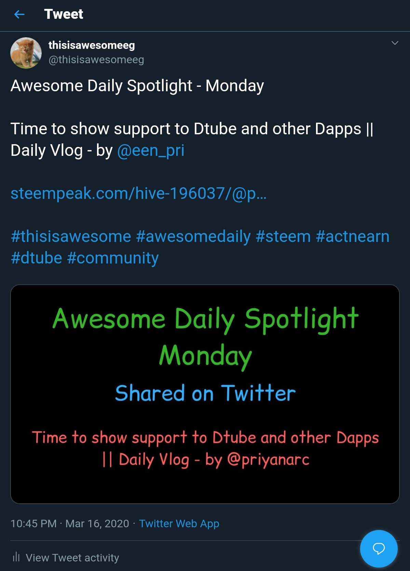Tap the #steem hashtag
The width and height of the screenshot is (410, 571).
pos(283,236)
